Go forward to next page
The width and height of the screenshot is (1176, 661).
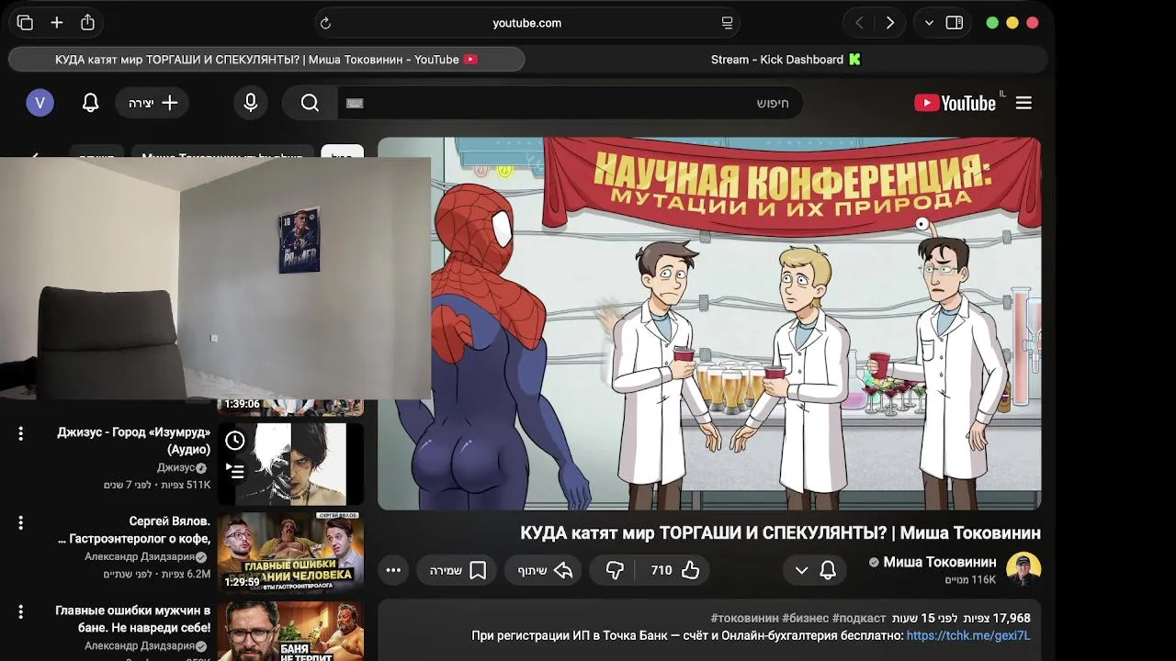(889, 23)
